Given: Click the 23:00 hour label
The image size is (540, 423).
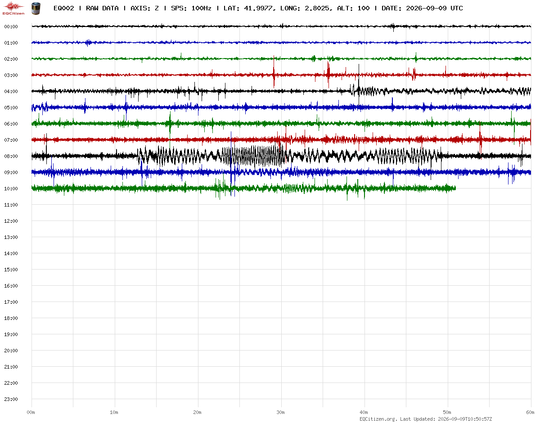Looking at the screenshot, I should [x=11, y=399].
